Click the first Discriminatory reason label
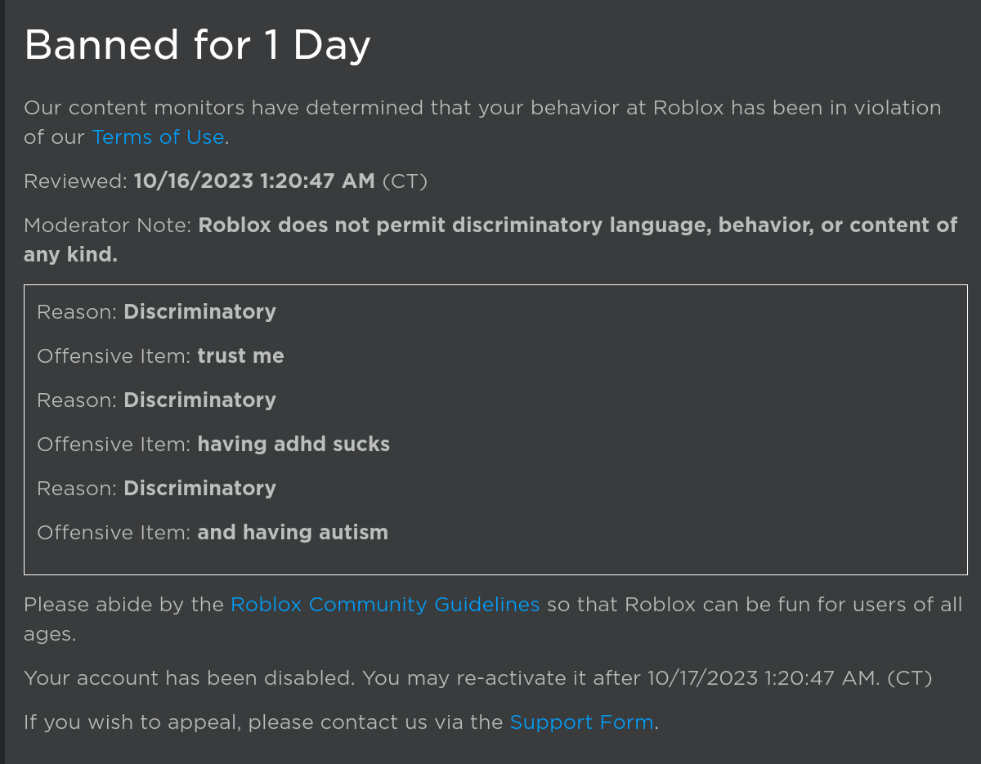 click(199, 312)
